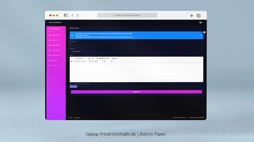Open the editor paragraph style dropdown
This screenshot has height=142, width=254.
pyautogui.click(x=98, y=61)
